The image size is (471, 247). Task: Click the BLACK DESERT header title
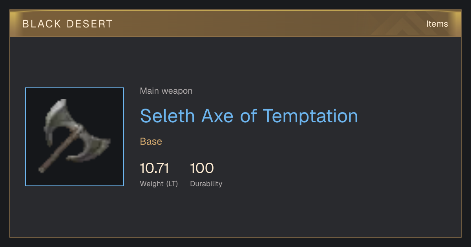pos(68,24)
